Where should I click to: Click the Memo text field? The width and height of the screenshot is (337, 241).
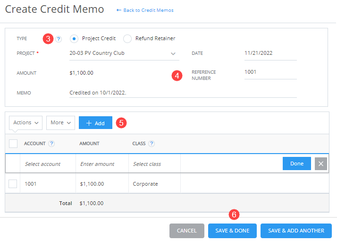(183, 93)
